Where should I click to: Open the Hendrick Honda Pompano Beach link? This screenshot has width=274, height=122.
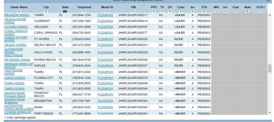tap(15, 94)
